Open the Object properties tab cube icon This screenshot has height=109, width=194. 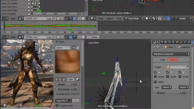(177, 42)
